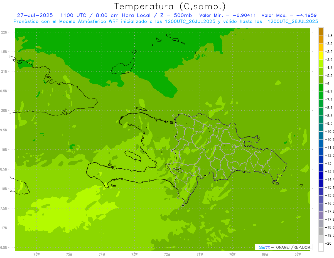Screen dimensions: 334x258
Task: Click the '-7.4' legend value
Action: (x=329, y=100)
